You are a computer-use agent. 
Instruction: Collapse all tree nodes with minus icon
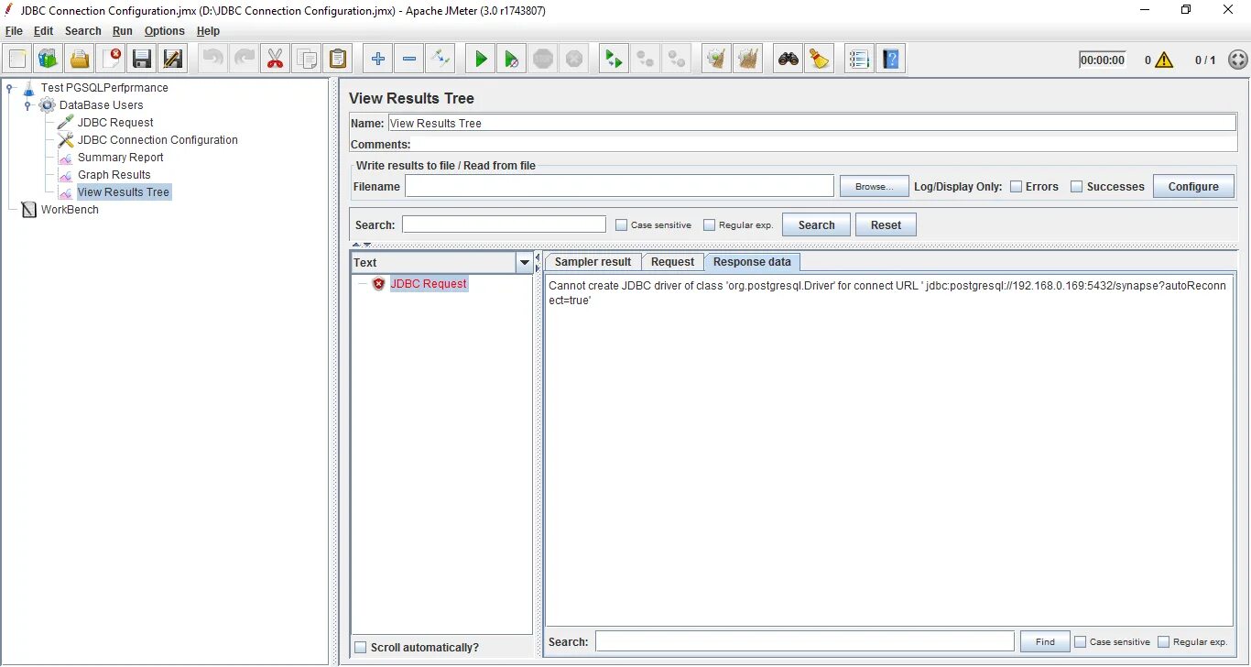click(409, 60)
